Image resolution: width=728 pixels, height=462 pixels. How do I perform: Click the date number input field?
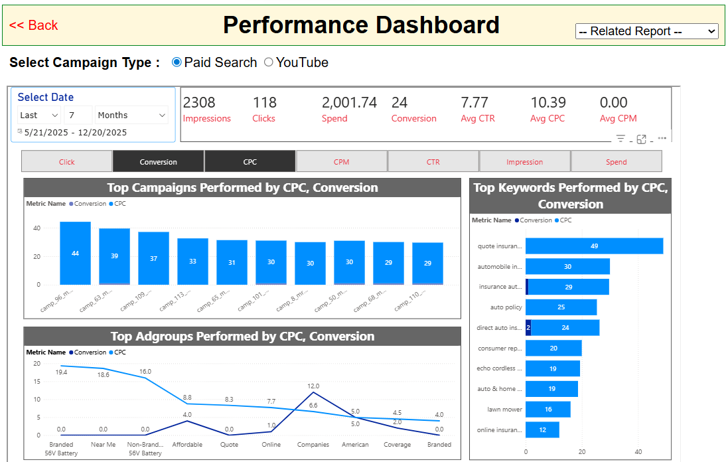tap(79, 115)
